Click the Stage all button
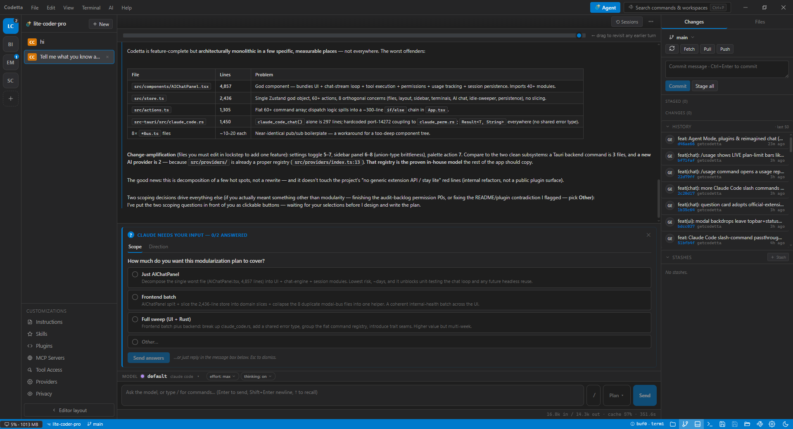This screenshot has height=429, width=793. coord(705,86)
